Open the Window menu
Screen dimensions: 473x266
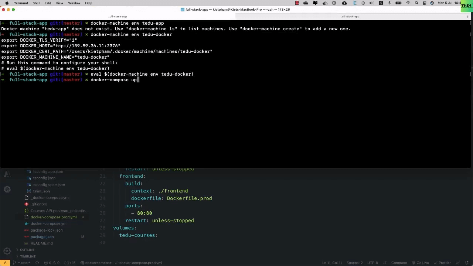point(74,3)
